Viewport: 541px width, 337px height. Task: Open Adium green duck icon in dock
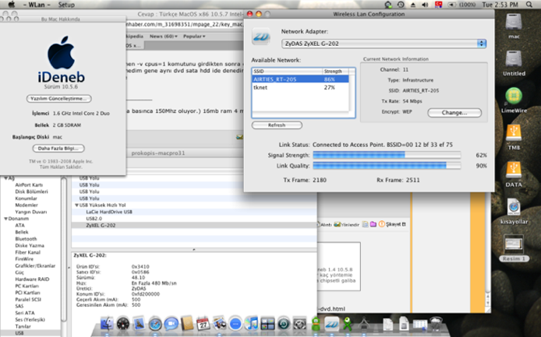[x=316, y=323]
